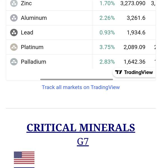
Task: Click the United States flag image
Action: pyautogui.click(x=24, y=158)
